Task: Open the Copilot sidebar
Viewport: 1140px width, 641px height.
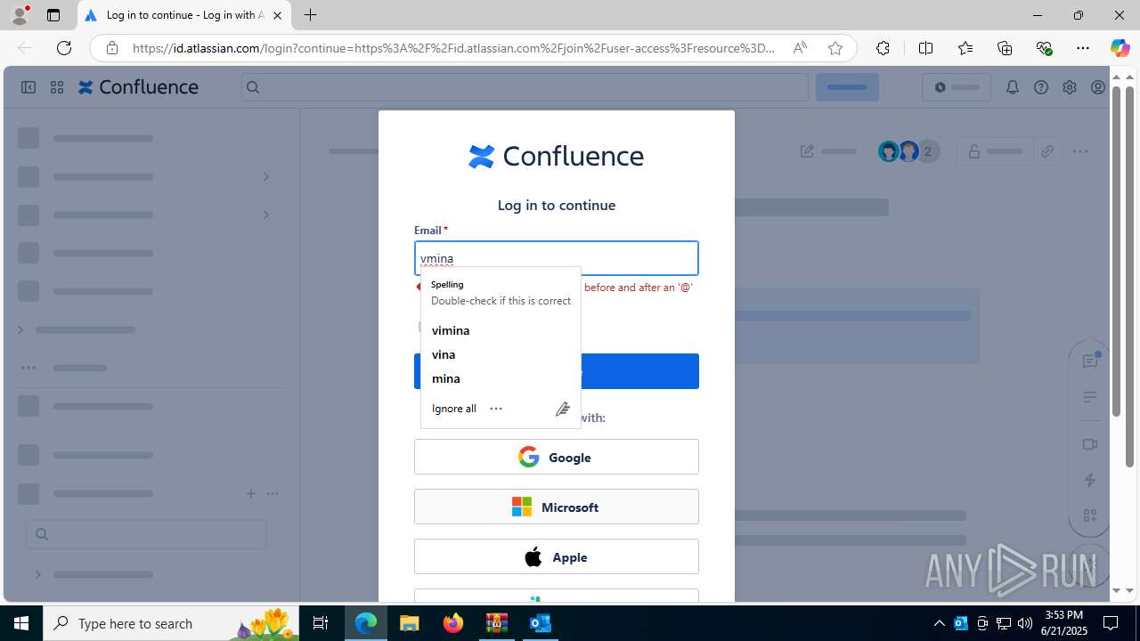Action: [x=1120, y=48]
